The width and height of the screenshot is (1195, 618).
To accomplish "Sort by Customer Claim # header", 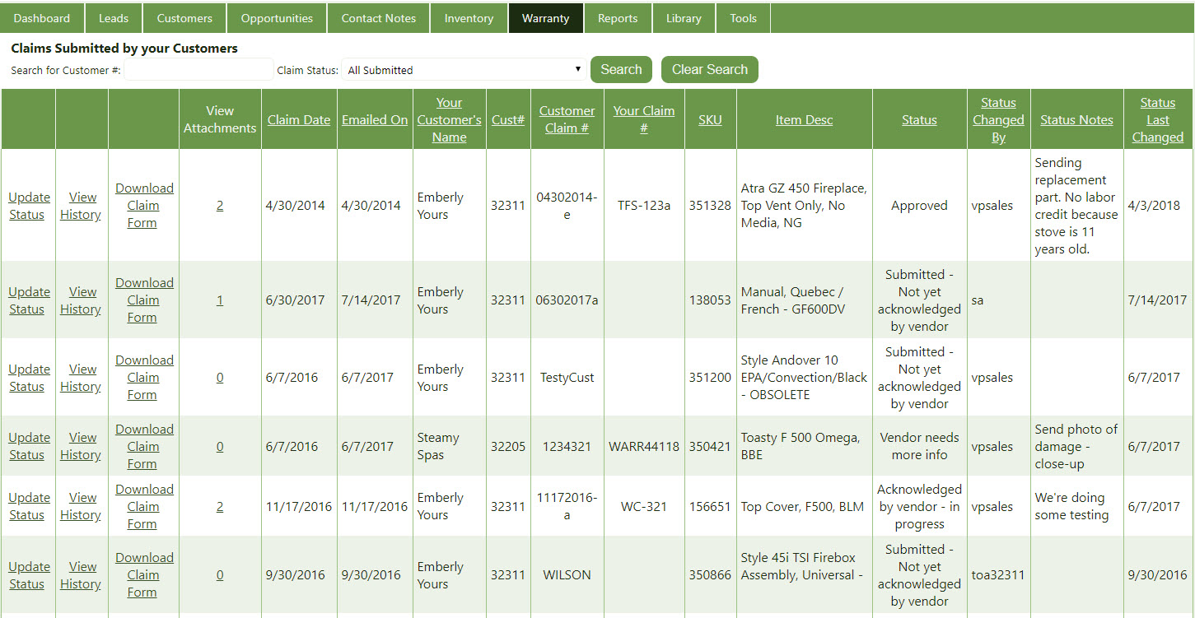I will pyautogui.click(x=567, y=120).
